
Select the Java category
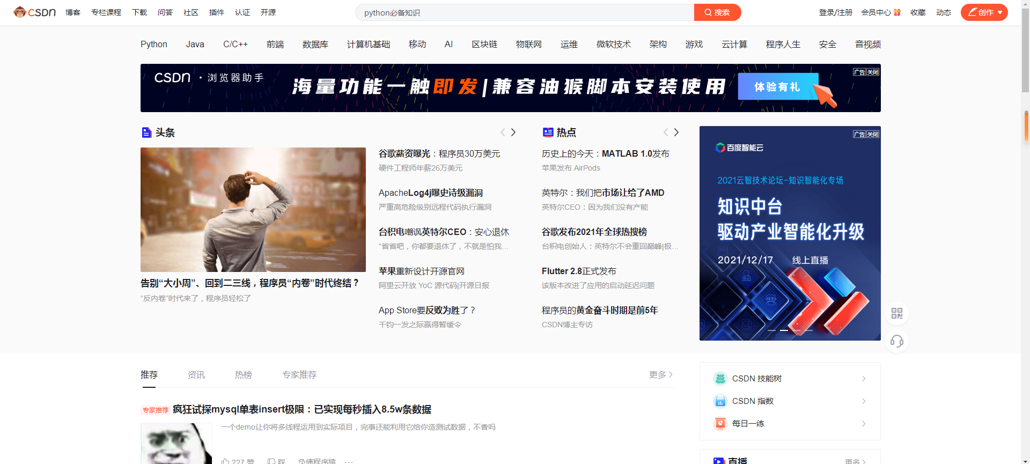(x=195, y=44)
